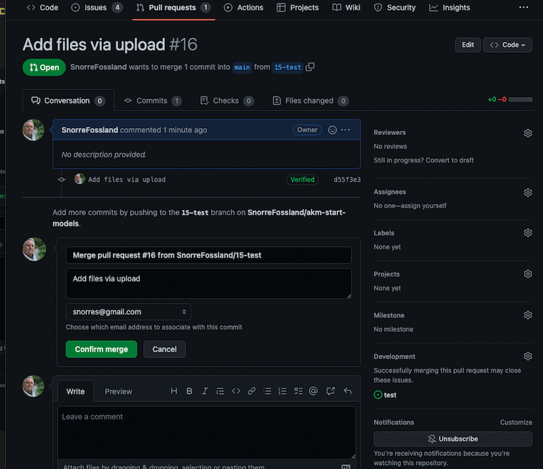Click the diffstat bar indicator
543x469 pixels.
[520, 100]
